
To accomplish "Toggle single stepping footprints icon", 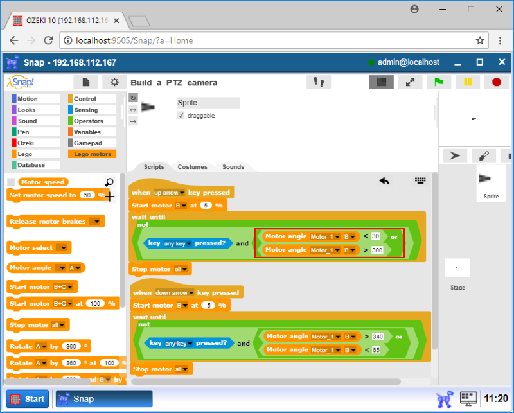I will tap(318, 82).
